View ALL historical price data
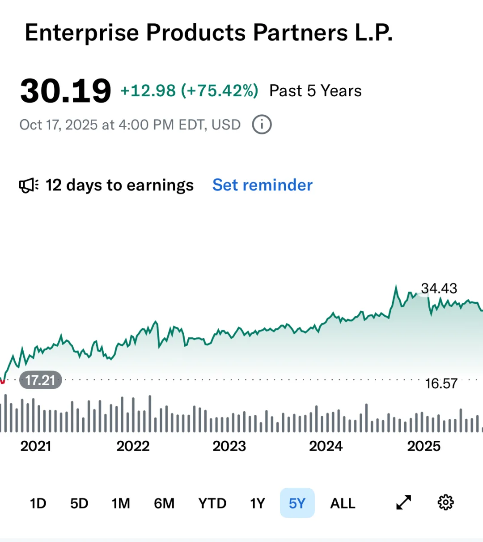 (343, 503)
